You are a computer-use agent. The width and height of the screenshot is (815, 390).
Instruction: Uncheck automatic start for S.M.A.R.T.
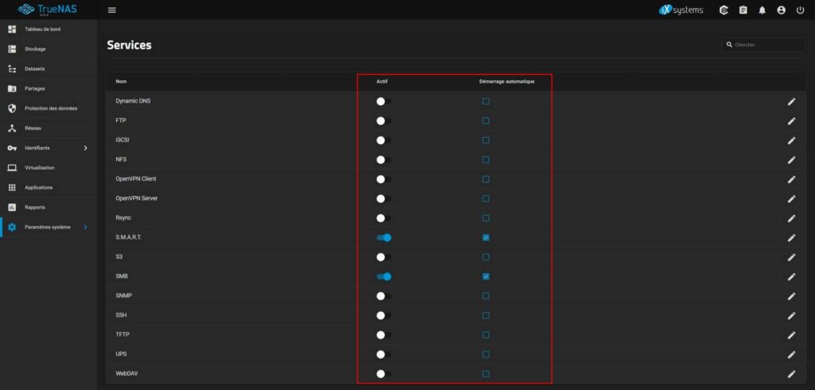(x=485, y=238)
